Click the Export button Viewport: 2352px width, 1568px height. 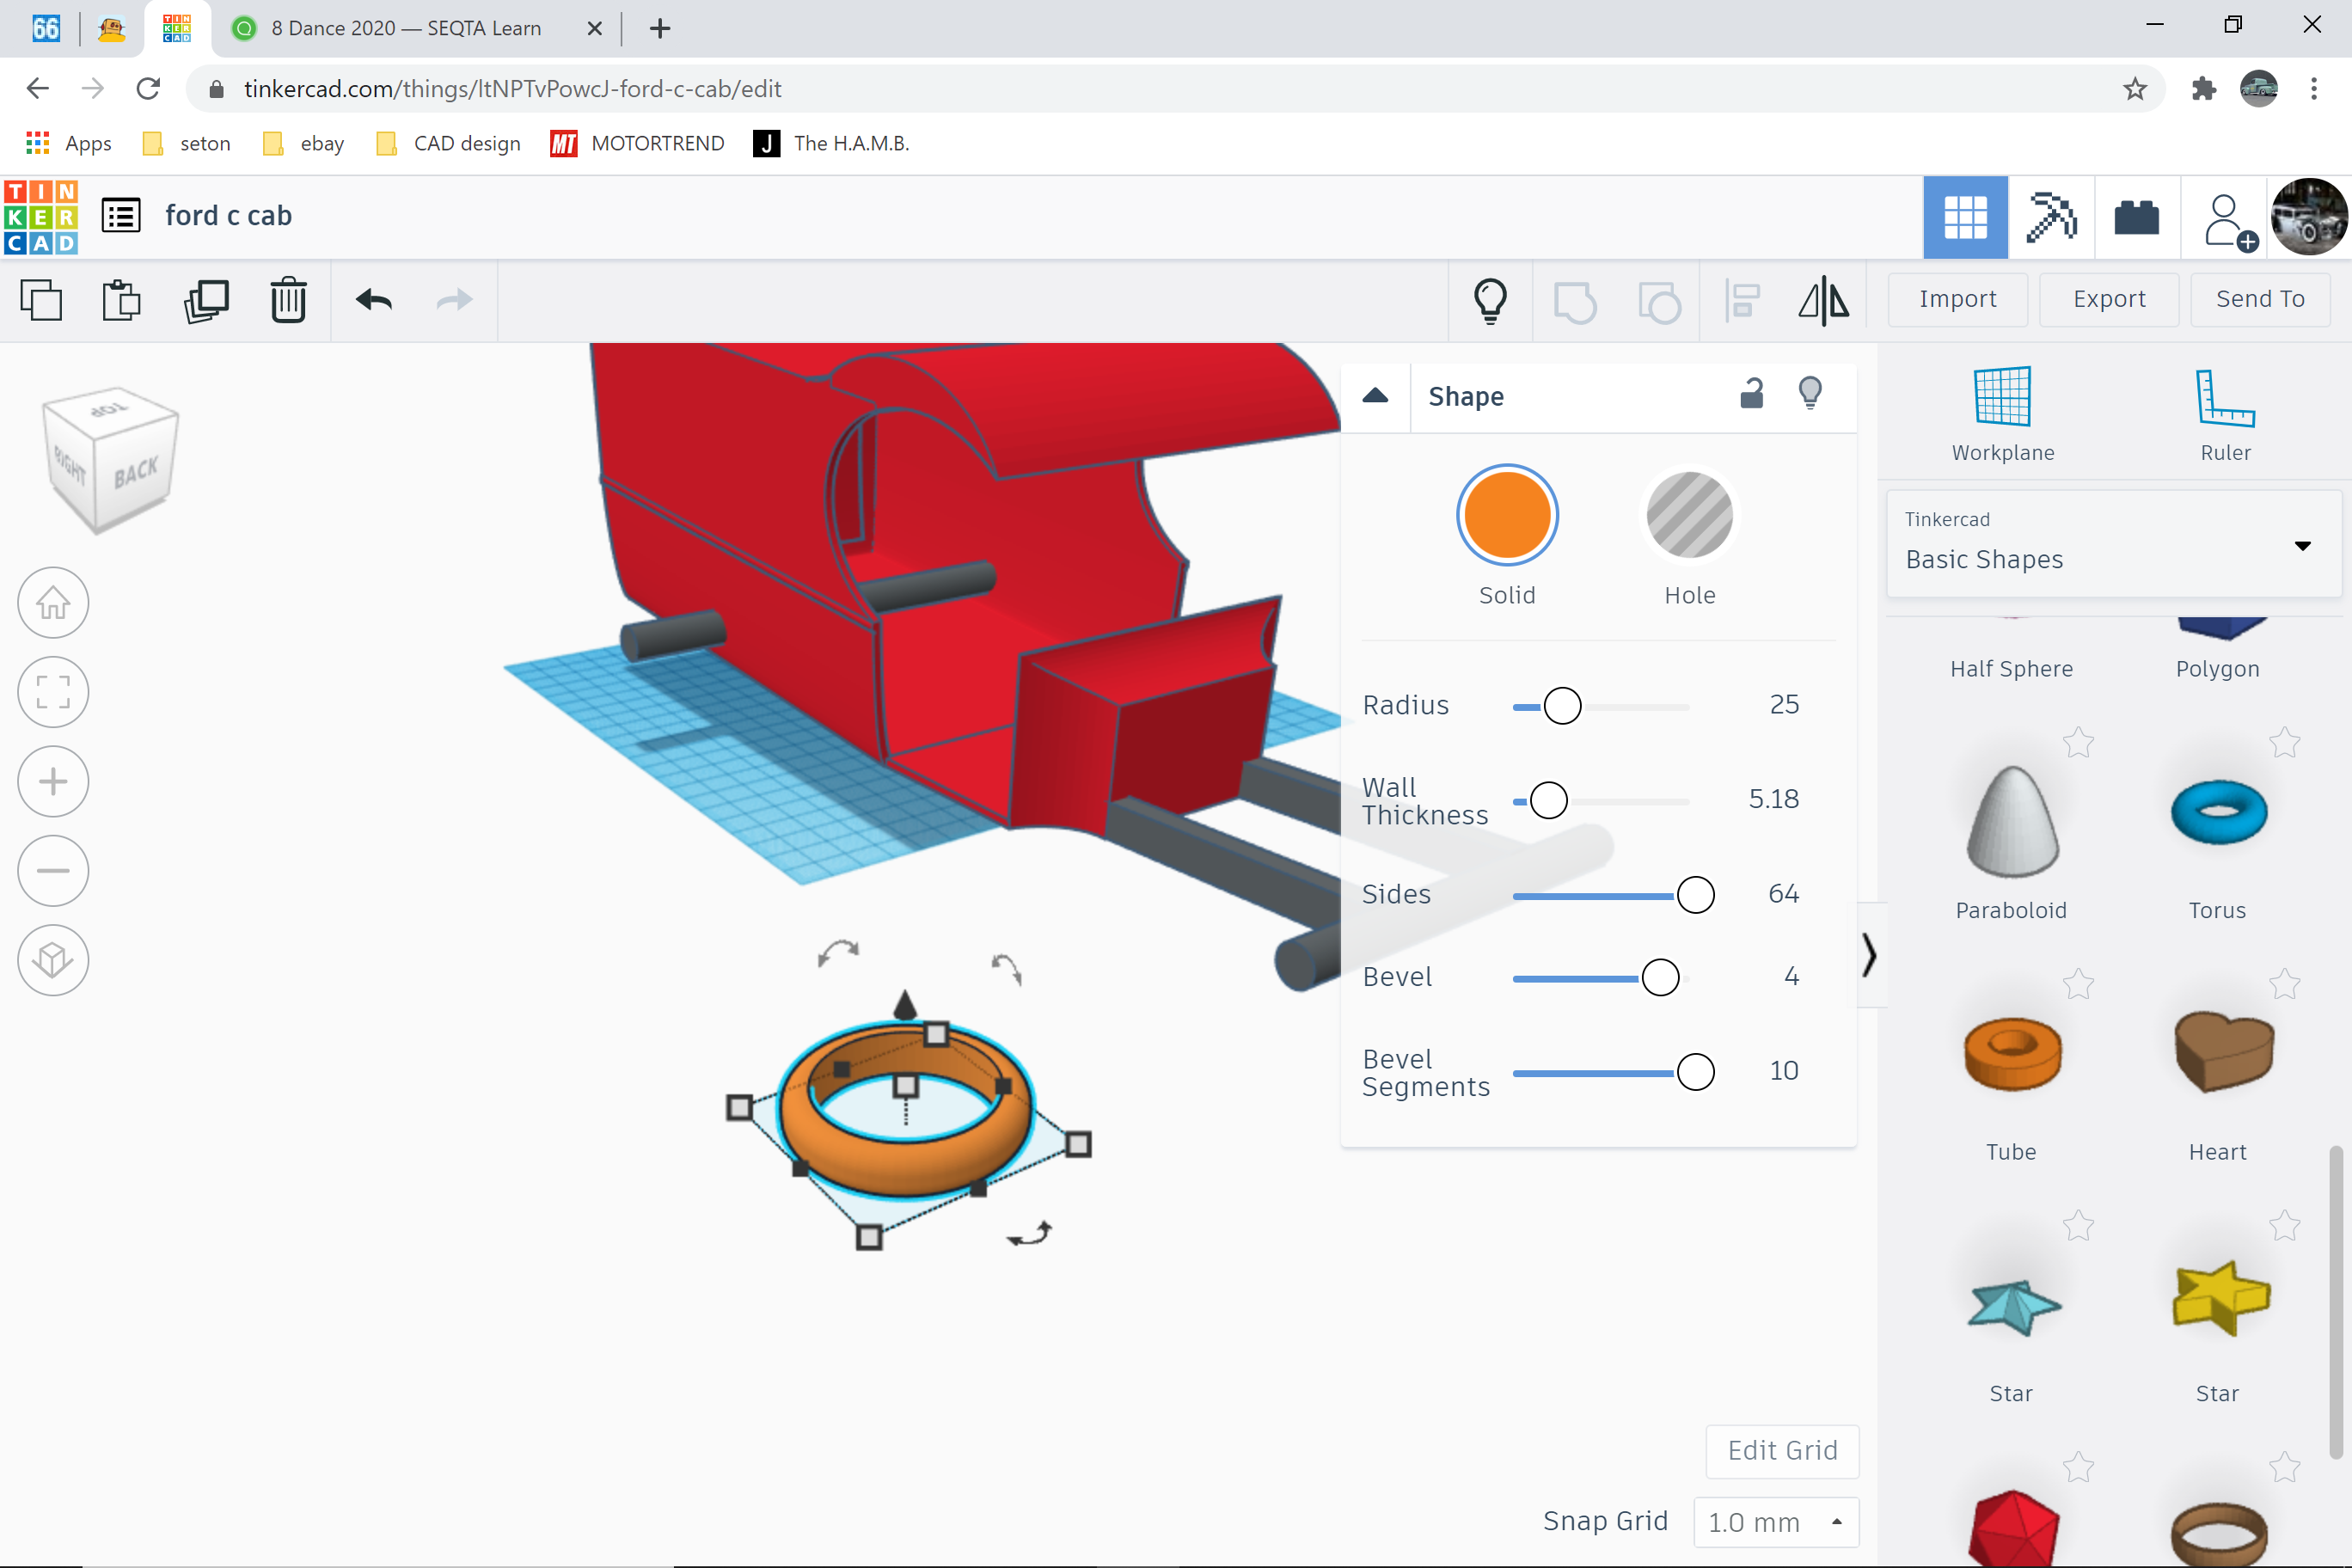point(2108,299)
